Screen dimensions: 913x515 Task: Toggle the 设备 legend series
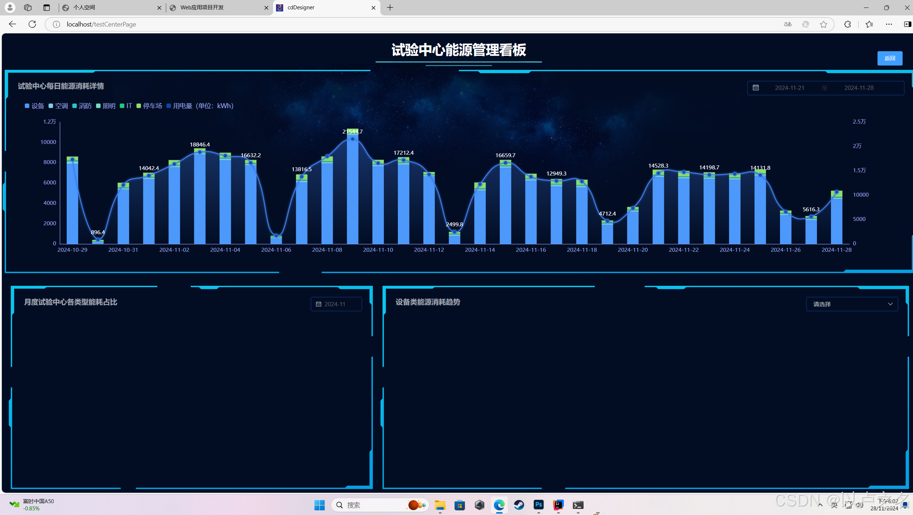[x=34, y=106]
